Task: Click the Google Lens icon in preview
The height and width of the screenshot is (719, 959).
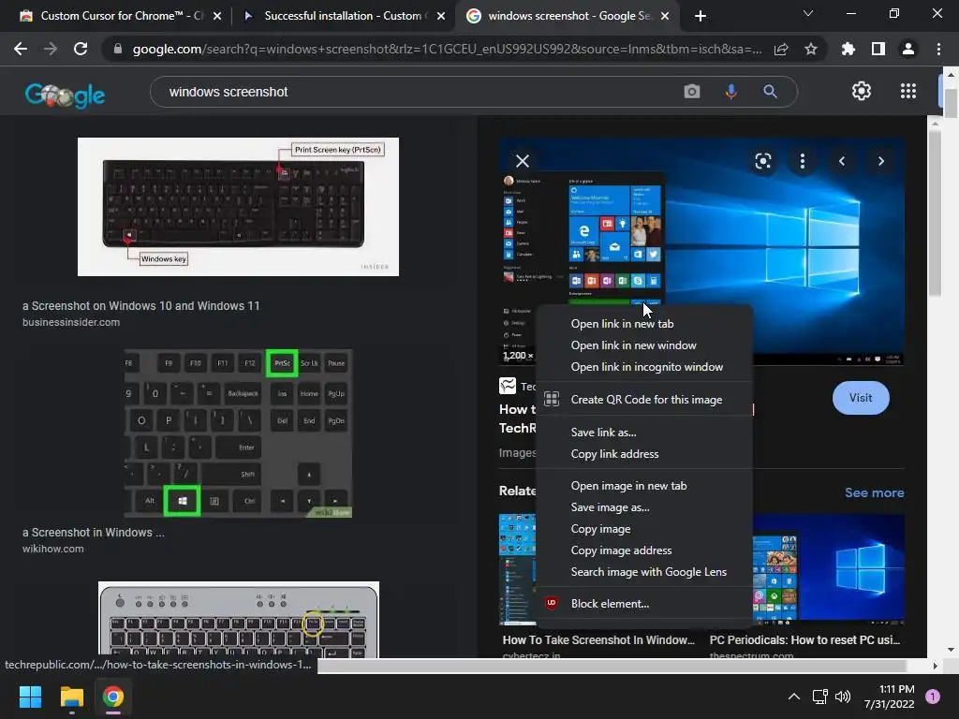Action: pyautogui.click(x=762, y=161)
